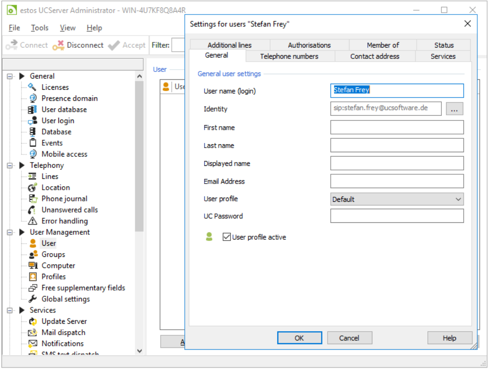Collapse the User Management tree node
Image resolution: width=489 pixels, height=369 pixels.
[x=10, y=232]
